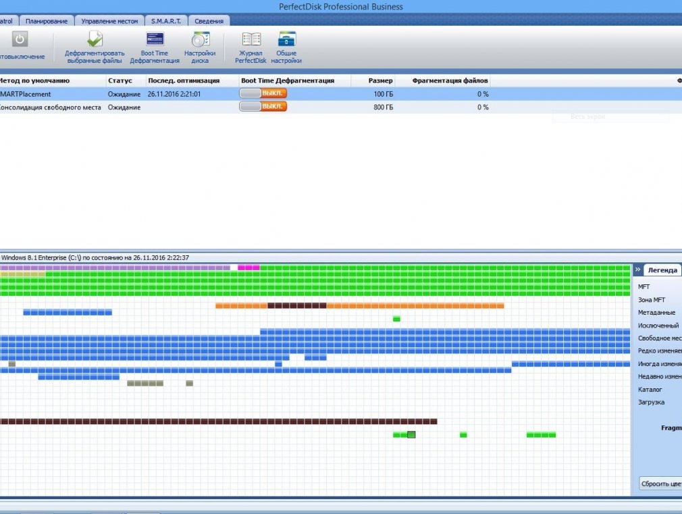Select the SMARTPlacement drive row
The image size is (682, 514).
tap(341, 94)
